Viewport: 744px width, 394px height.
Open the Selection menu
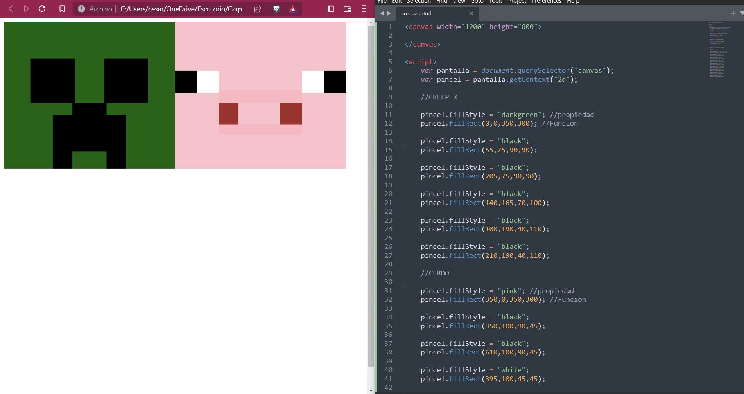click(419, 2)
